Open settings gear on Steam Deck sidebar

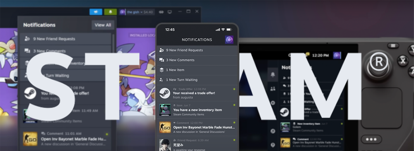pos(273,103)
